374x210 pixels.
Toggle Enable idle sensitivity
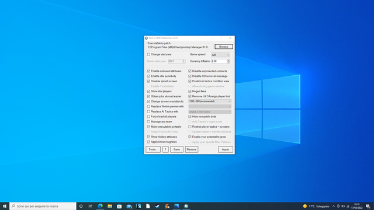[148, 76]
